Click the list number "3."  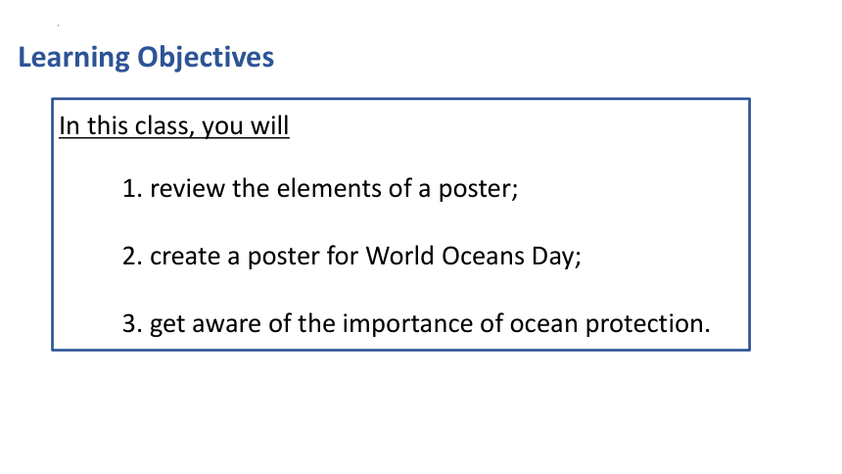[132, 323]
